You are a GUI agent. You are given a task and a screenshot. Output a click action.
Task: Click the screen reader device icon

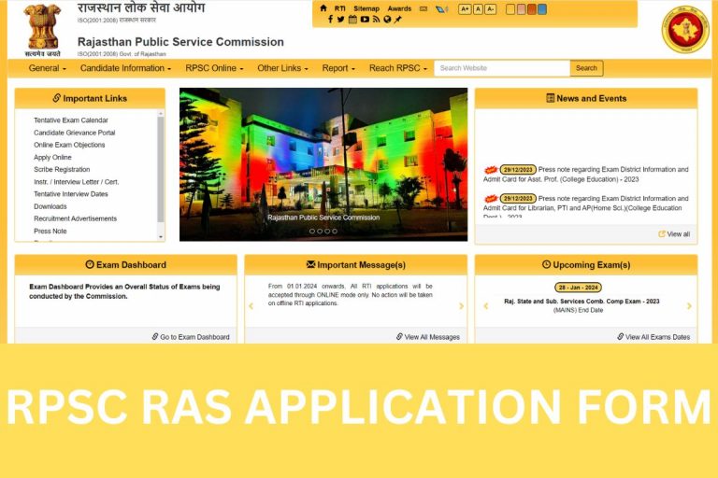(441, 8)
